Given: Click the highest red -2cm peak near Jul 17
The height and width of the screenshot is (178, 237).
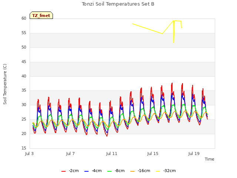Looking at the screenshot, I should point(172,83).
